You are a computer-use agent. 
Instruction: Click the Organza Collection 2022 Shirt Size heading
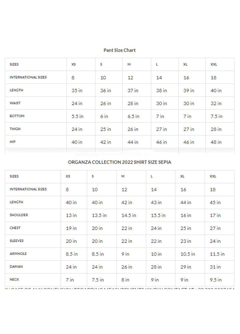[x=120, y=162]
